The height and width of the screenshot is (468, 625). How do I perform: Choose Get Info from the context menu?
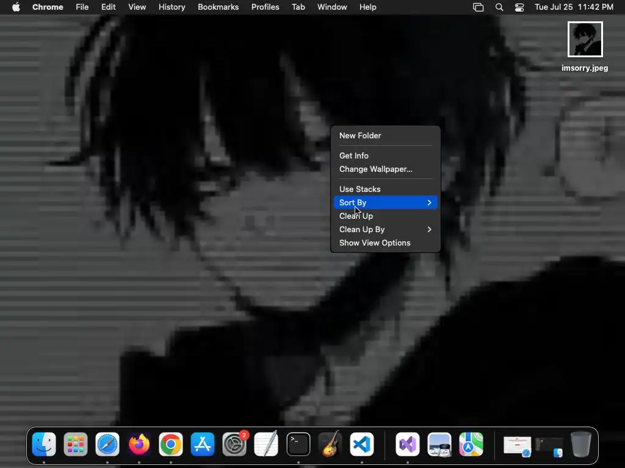(386, 155)
